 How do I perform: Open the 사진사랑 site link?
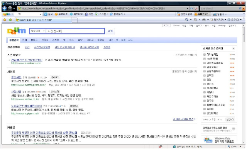pos(16,92)
